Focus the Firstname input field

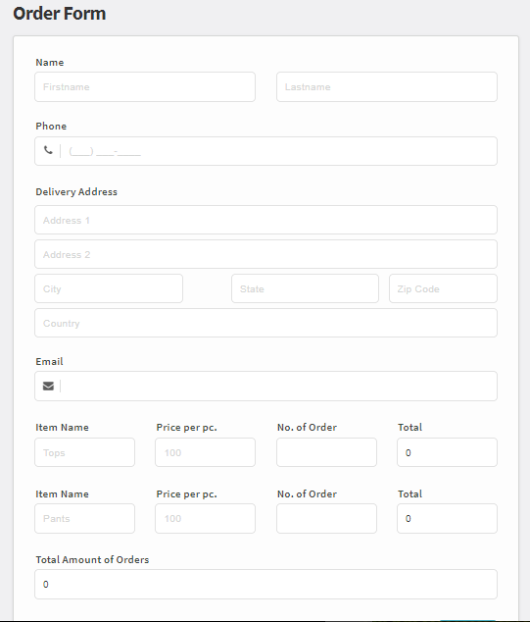click(145, 87)
